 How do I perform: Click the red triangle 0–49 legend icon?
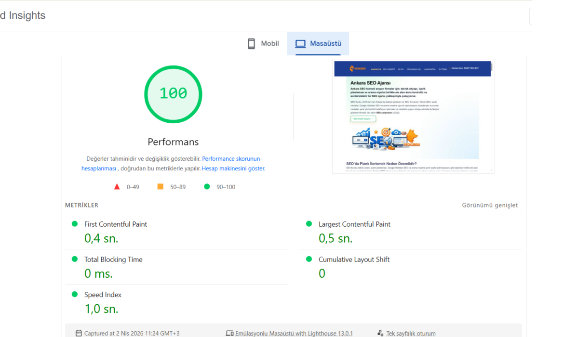pyautogui.click(x=117, y=187)
